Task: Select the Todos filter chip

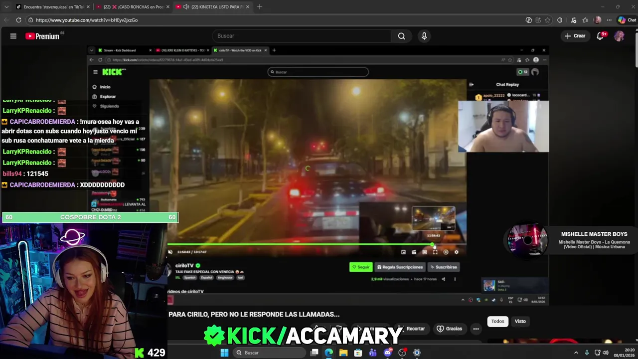Action: (498, 321)
